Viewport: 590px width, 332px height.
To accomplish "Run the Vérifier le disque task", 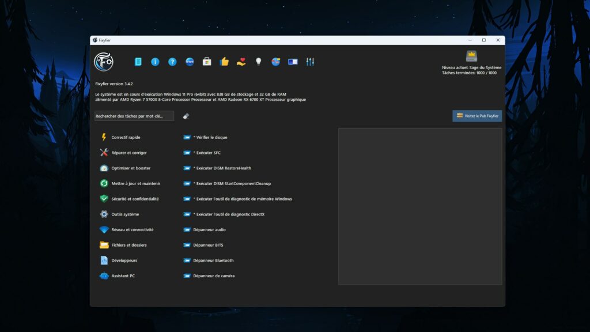I will click(206, 137).
